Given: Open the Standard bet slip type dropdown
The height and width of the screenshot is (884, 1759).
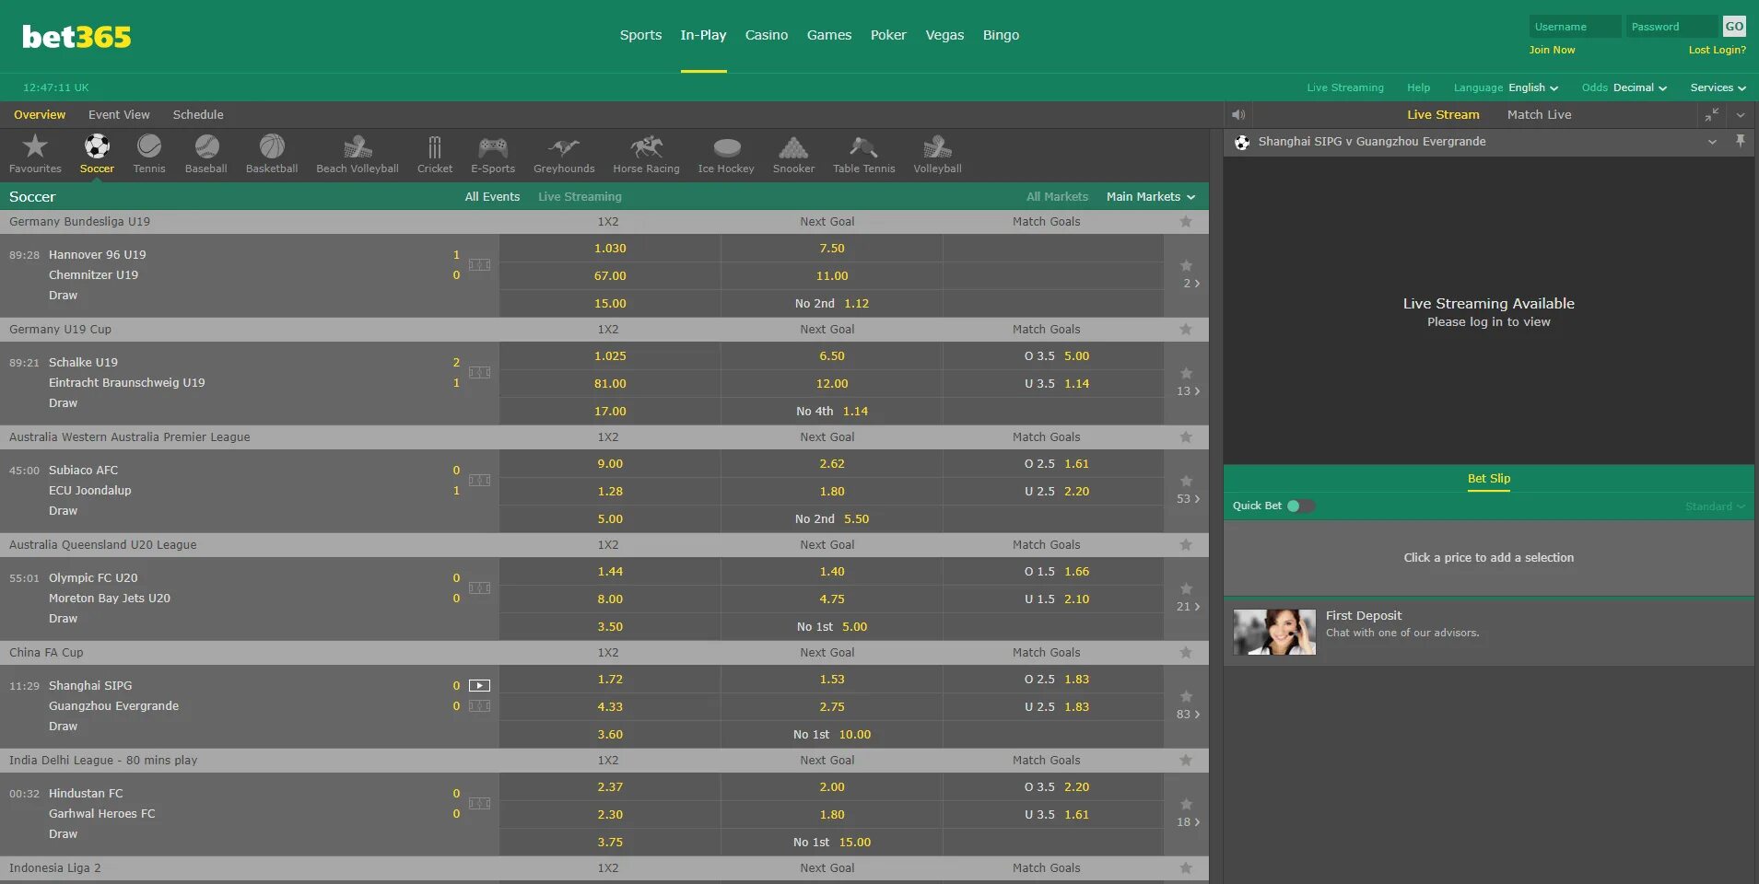Looking at the screenshot, I should pos(1715,506).
